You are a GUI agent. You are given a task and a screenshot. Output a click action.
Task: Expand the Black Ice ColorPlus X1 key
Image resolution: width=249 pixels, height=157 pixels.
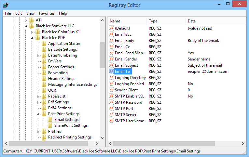click(x=32, y=32)
